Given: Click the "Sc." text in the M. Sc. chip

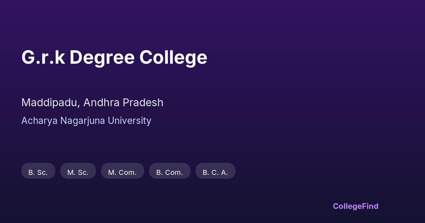Looking at the screenshot, I should (x=83, y=172).
